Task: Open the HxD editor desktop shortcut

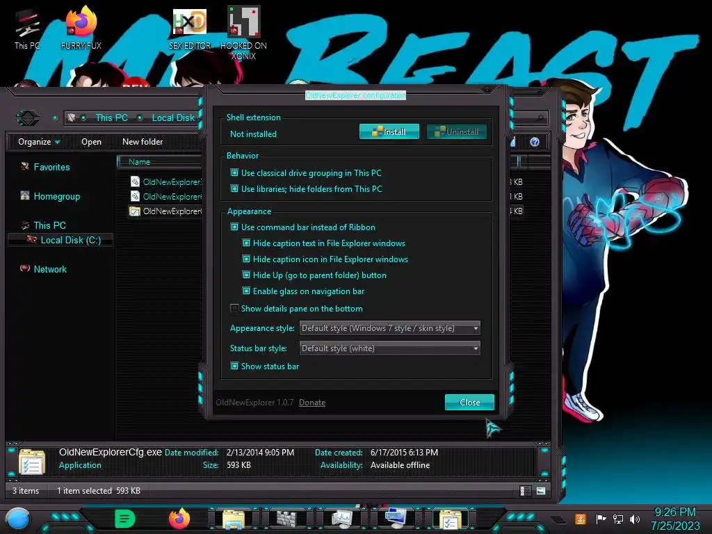Action: 190,28
